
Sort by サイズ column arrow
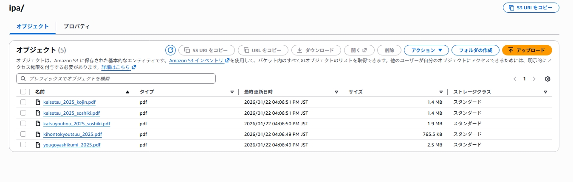pos(441,92)
